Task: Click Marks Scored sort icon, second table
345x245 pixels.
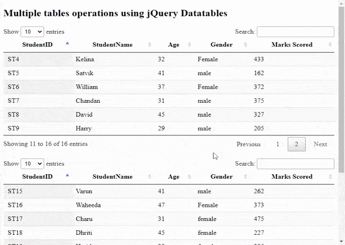Action: pos(330,176)
